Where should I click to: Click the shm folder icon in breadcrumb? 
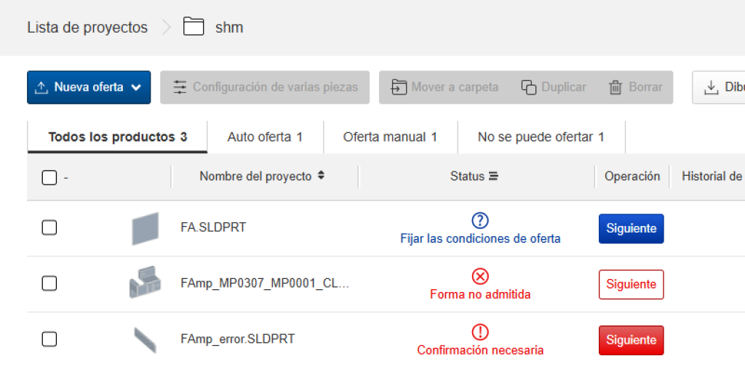pyautogui.click(x=194, y=28)
